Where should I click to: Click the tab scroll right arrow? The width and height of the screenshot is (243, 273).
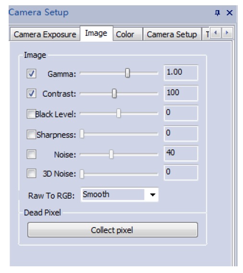[x=227, y=33]
